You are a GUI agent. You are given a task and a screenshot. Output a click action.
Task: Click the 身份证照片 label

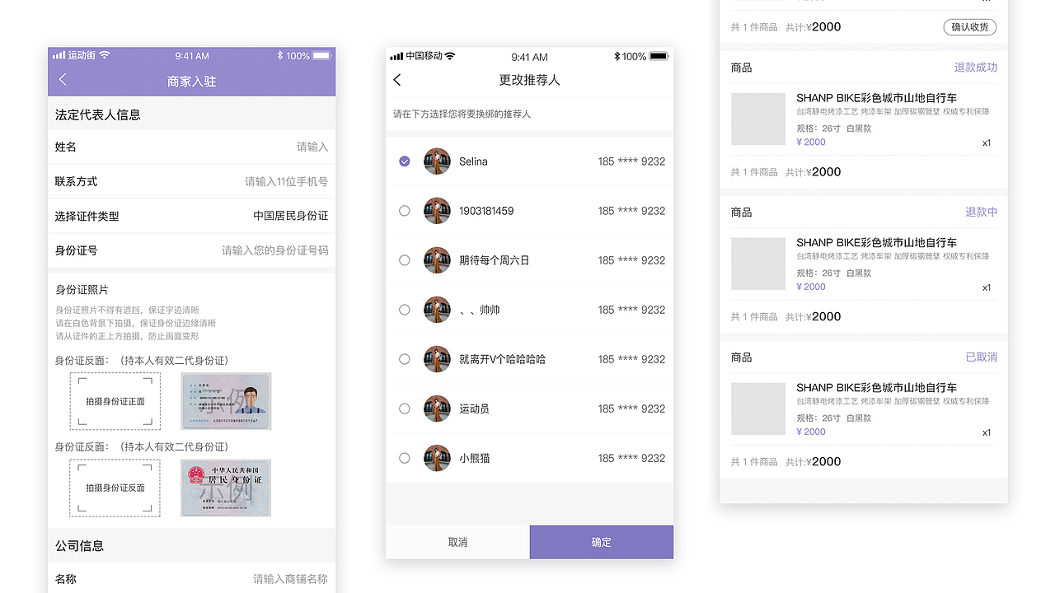(x=82, y=290)
